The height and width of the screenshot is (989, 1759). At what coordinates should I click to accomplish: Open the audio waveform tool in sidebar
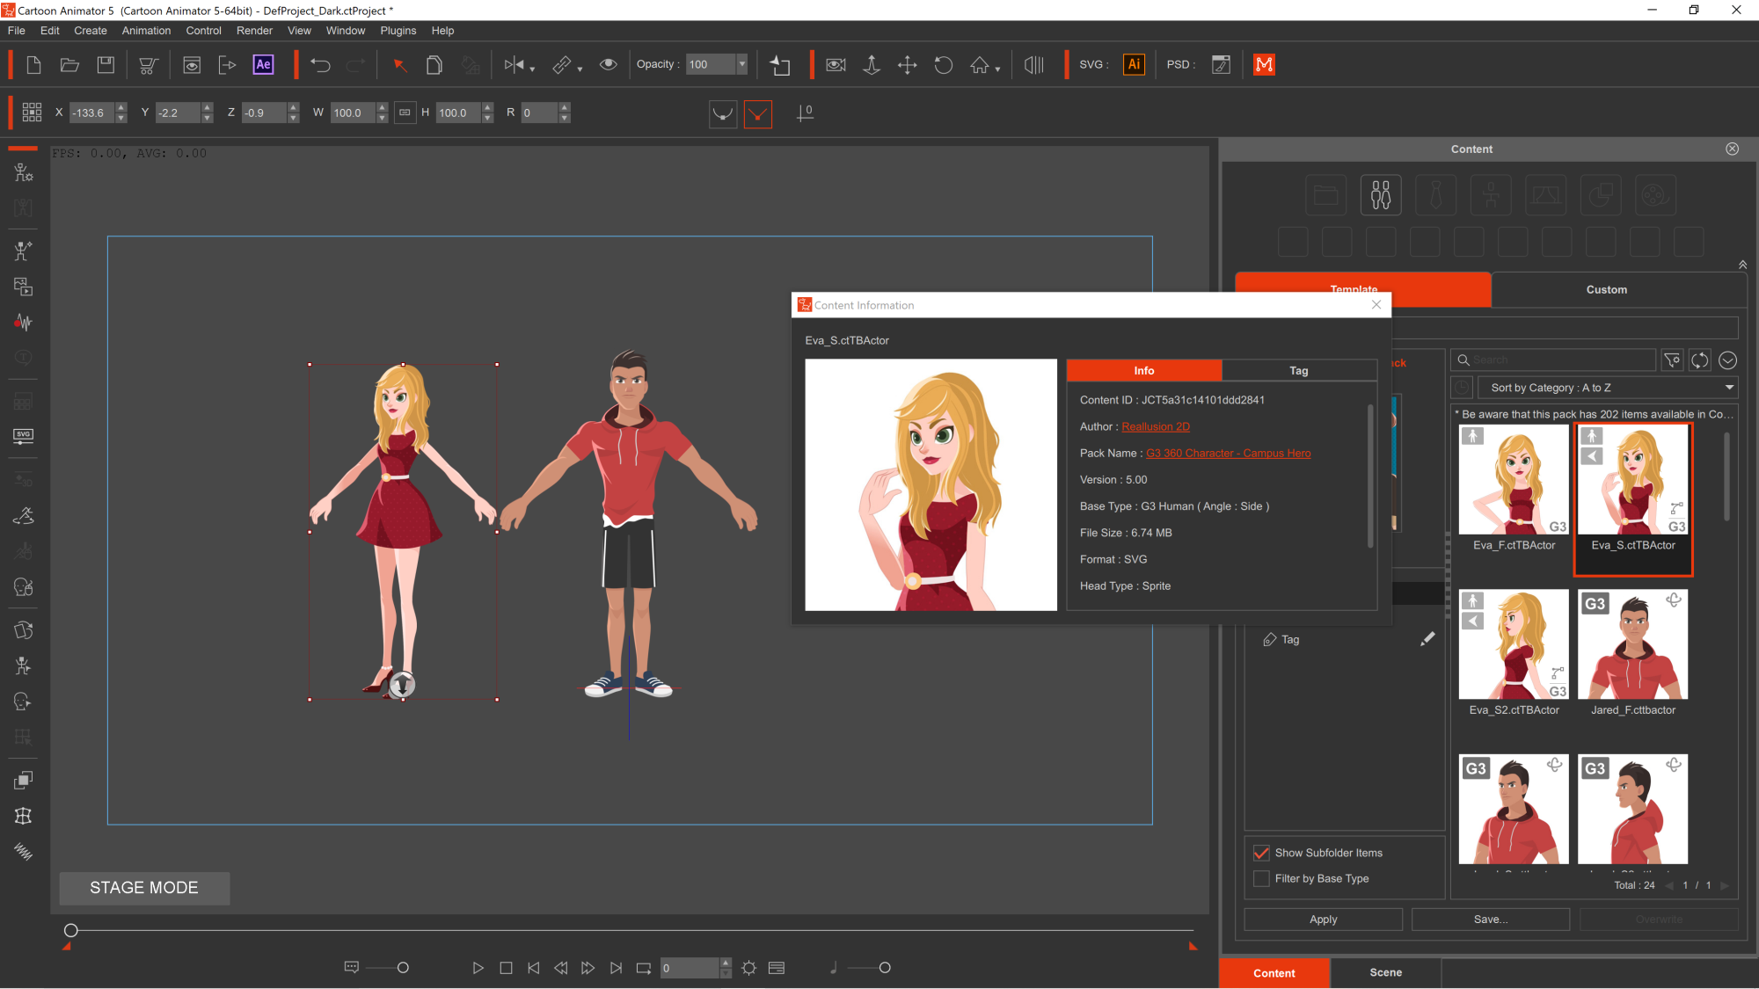coord(24,323)
